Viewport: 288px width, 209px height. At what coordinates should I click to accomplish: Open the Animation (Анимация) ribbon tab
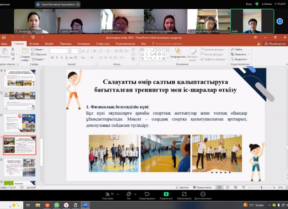[x=84, y=44]
